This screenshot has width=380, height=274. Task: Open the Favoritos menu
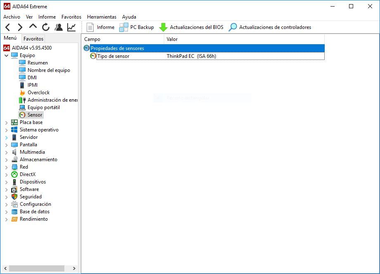(x=71, y=17)
